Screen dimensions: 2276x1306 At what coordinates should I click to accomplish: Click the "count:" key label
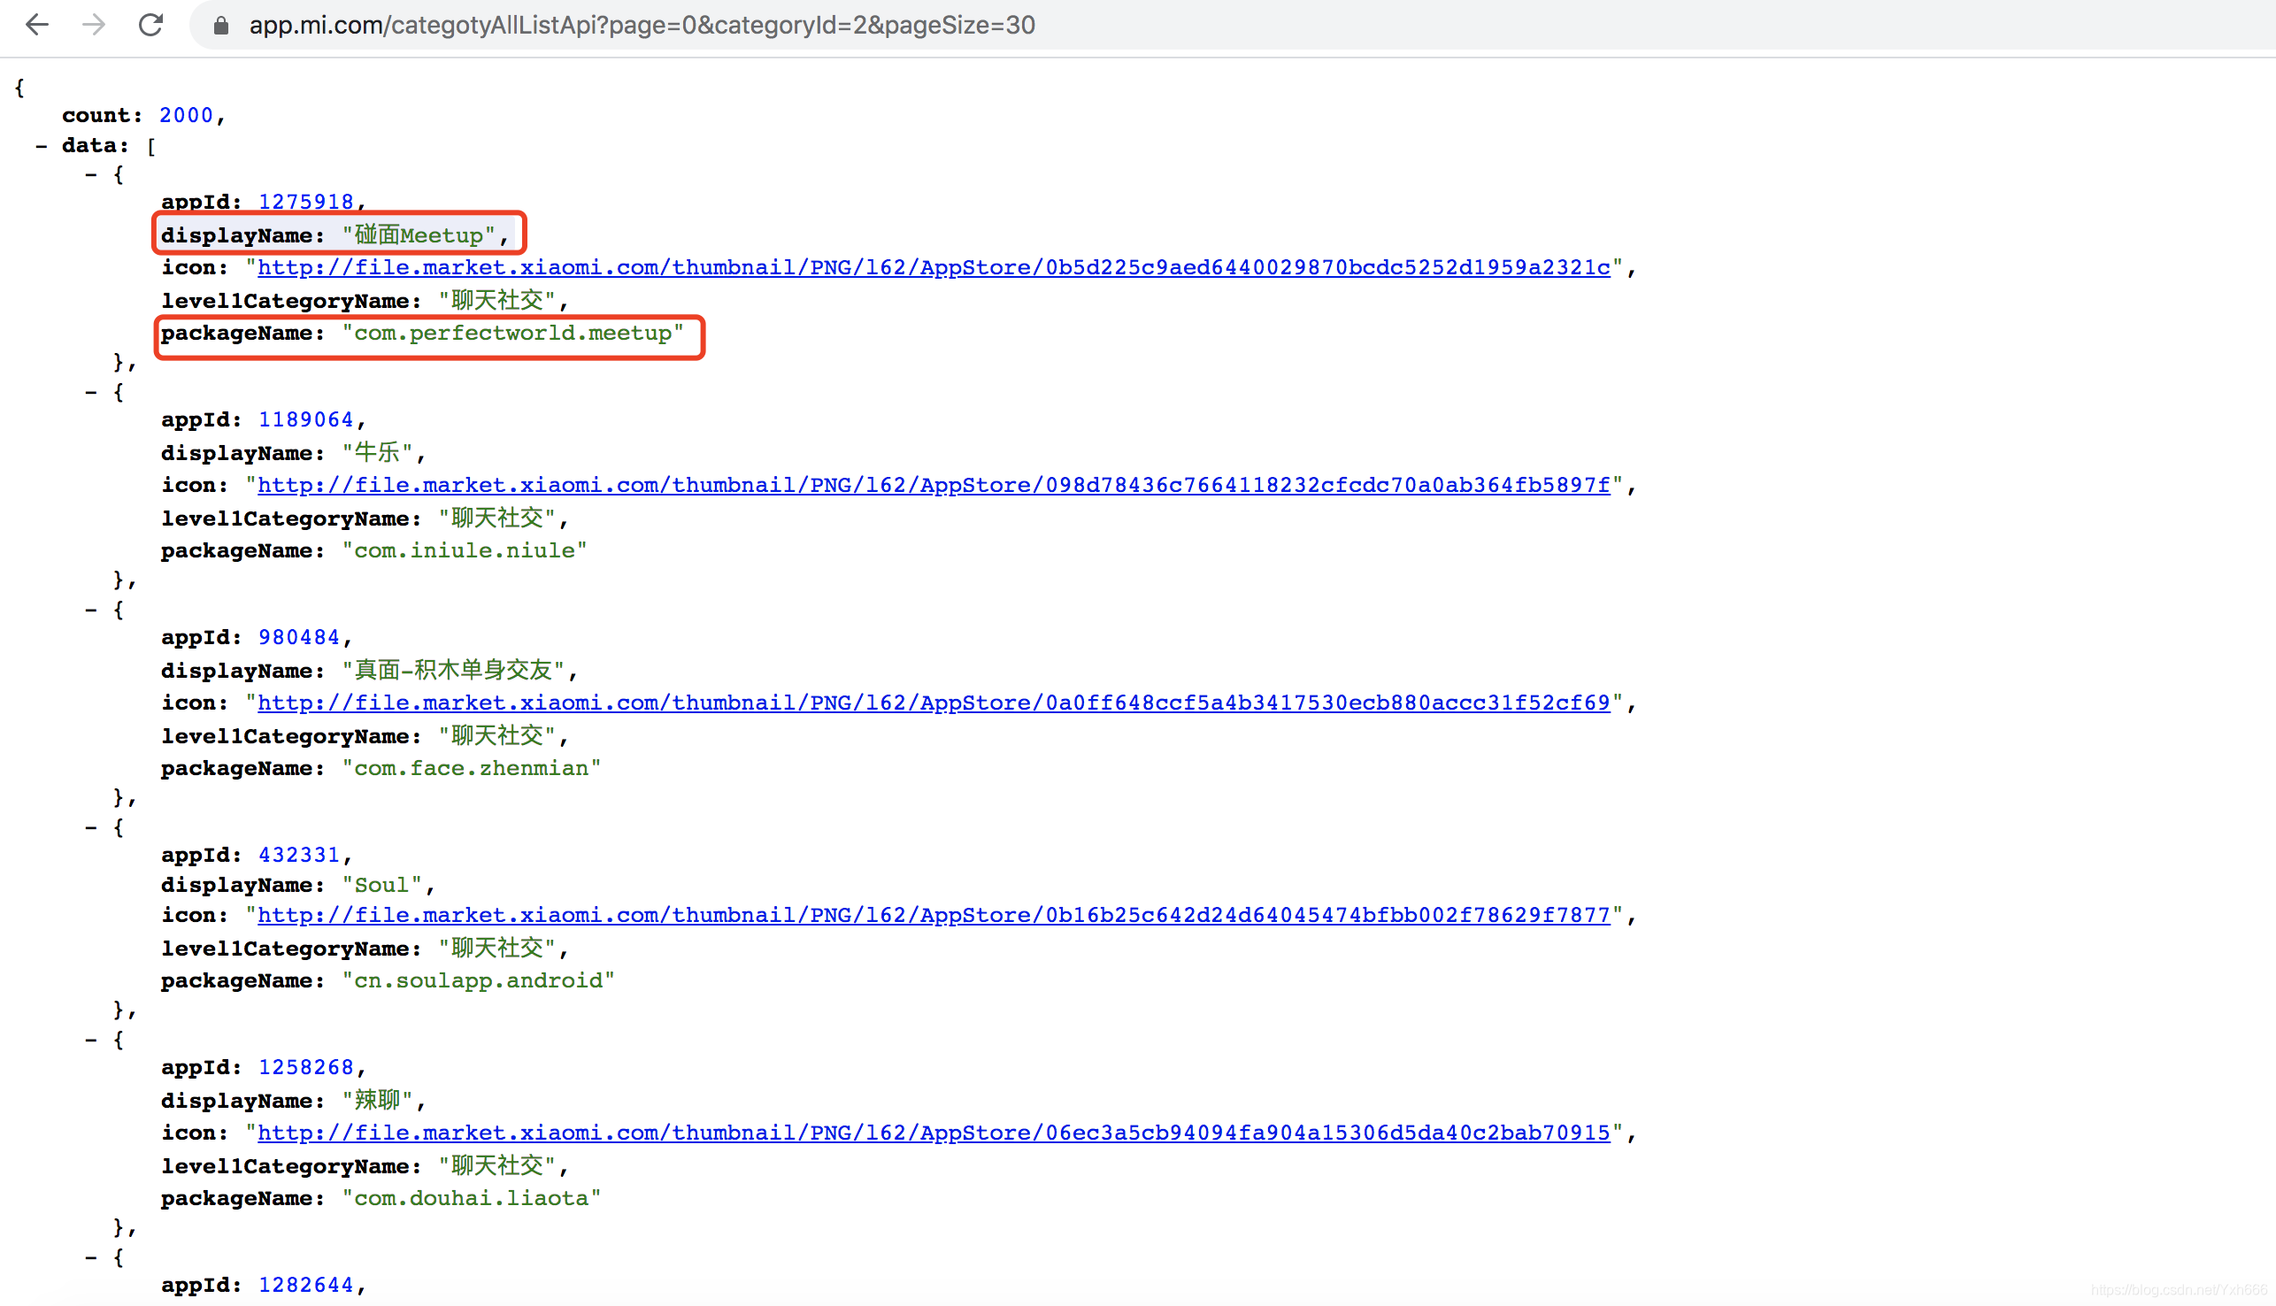pyautogui.click(x=103, y=116)
